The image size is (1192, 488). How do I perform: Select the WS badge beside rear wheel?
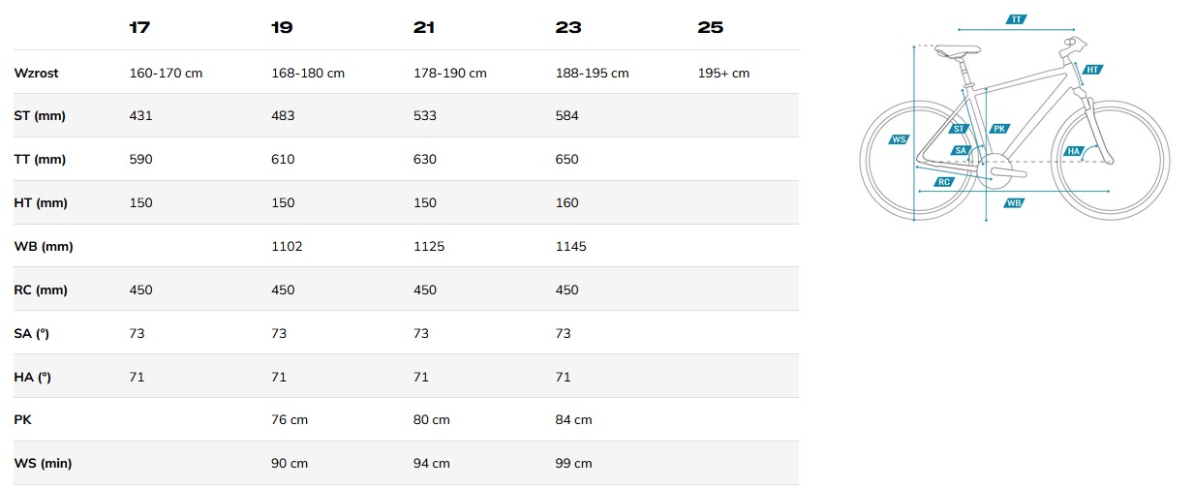899,139
